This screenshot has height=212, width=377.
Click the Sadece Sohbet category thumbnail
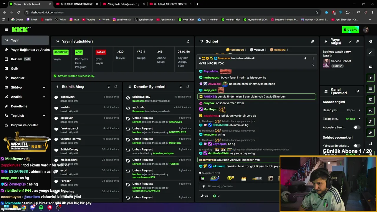326,63
